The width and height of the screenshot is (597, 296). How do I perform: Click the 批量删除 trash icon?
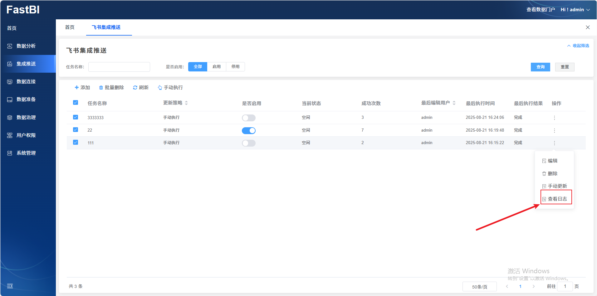pos(101,88)
